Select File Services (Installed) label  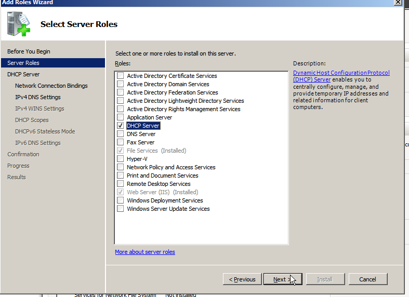[156, 151]
